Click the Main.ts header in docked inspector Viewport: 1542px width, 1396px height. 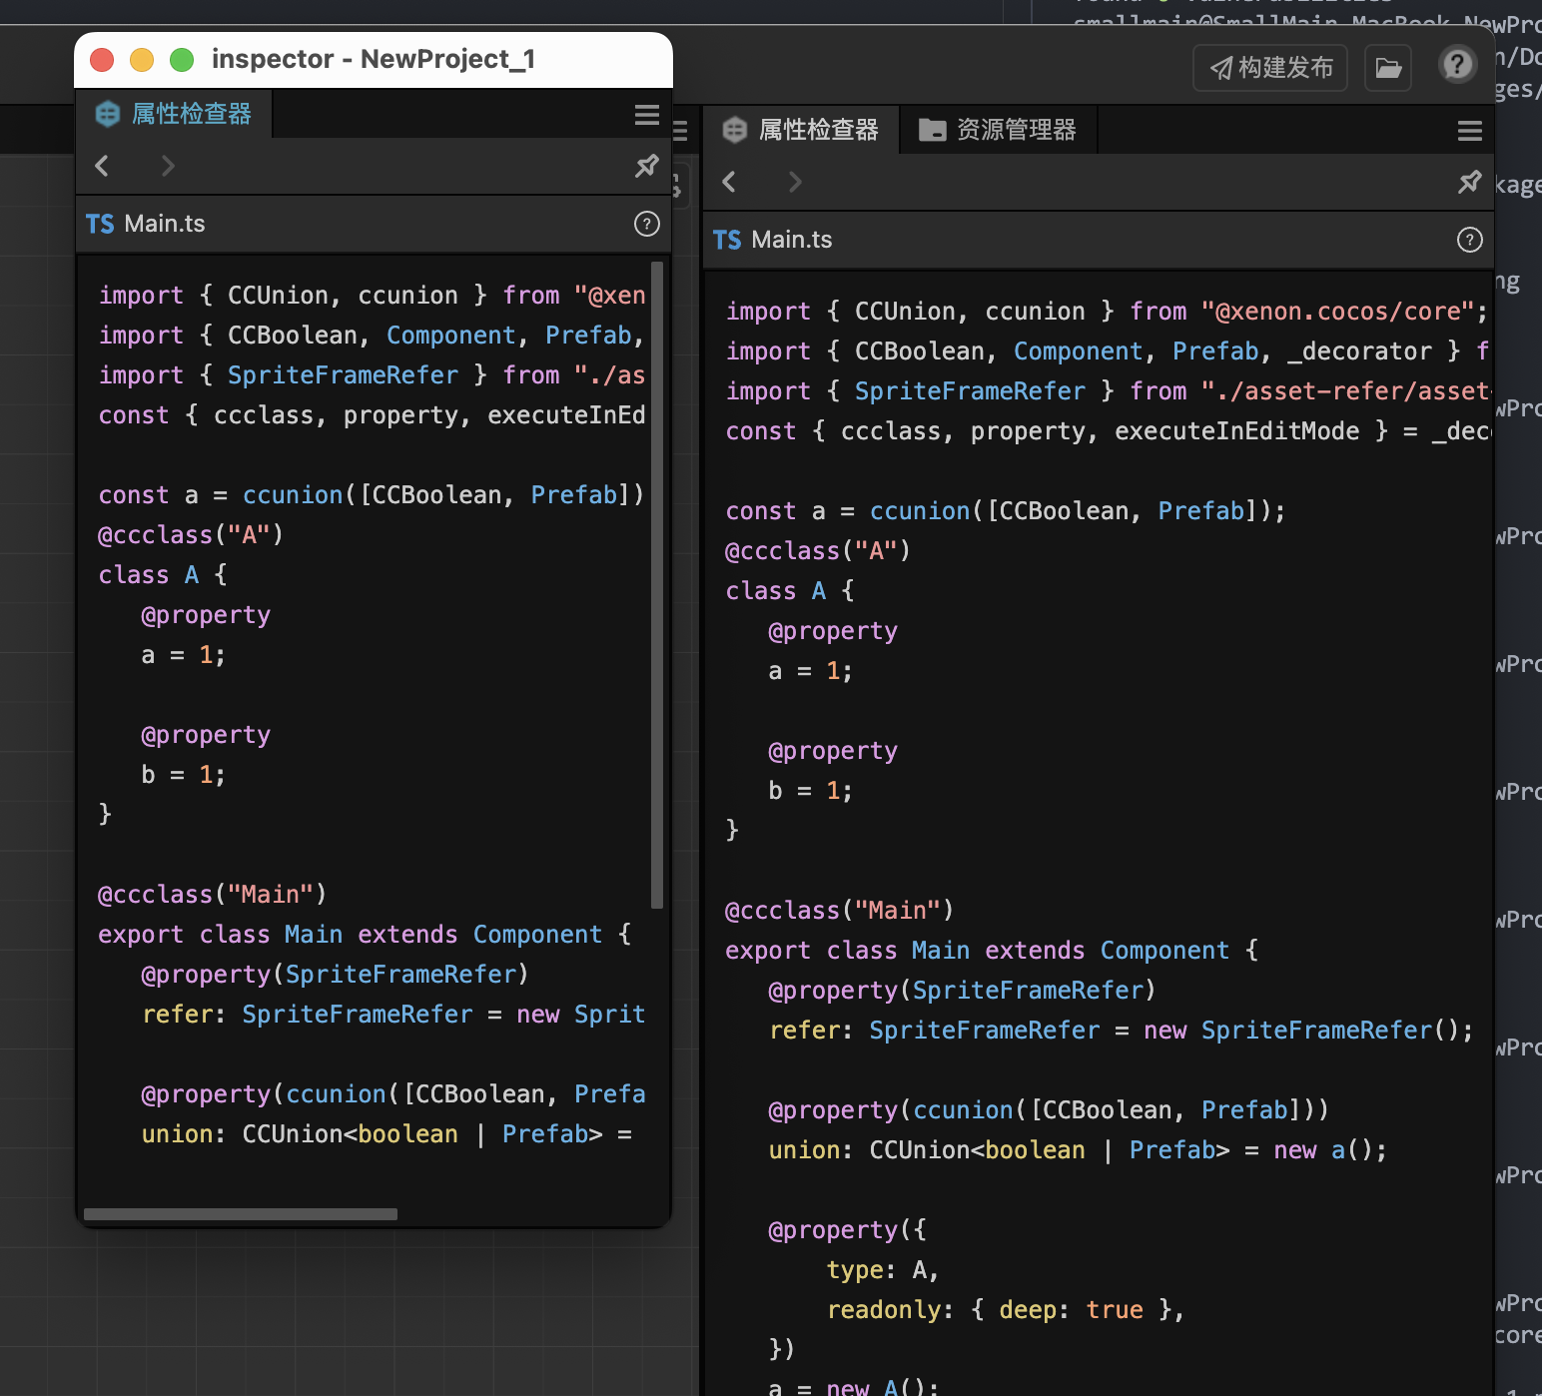click(1099, 240)
